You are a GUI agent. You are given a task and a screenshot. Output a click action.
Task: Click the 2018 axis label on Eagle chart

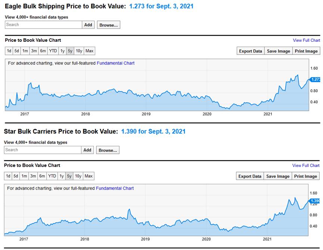click(x=86, y=114)
